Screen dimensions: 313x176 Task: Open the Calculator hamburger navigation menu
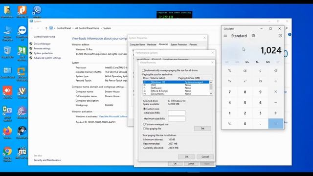click(x=225, y=36)
